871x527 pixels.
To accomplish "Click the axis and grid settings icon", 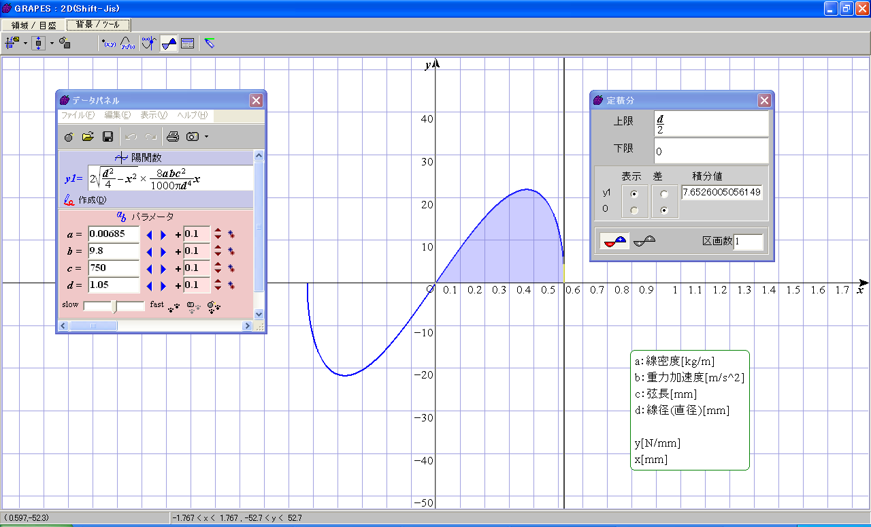I will click(12, 43).
